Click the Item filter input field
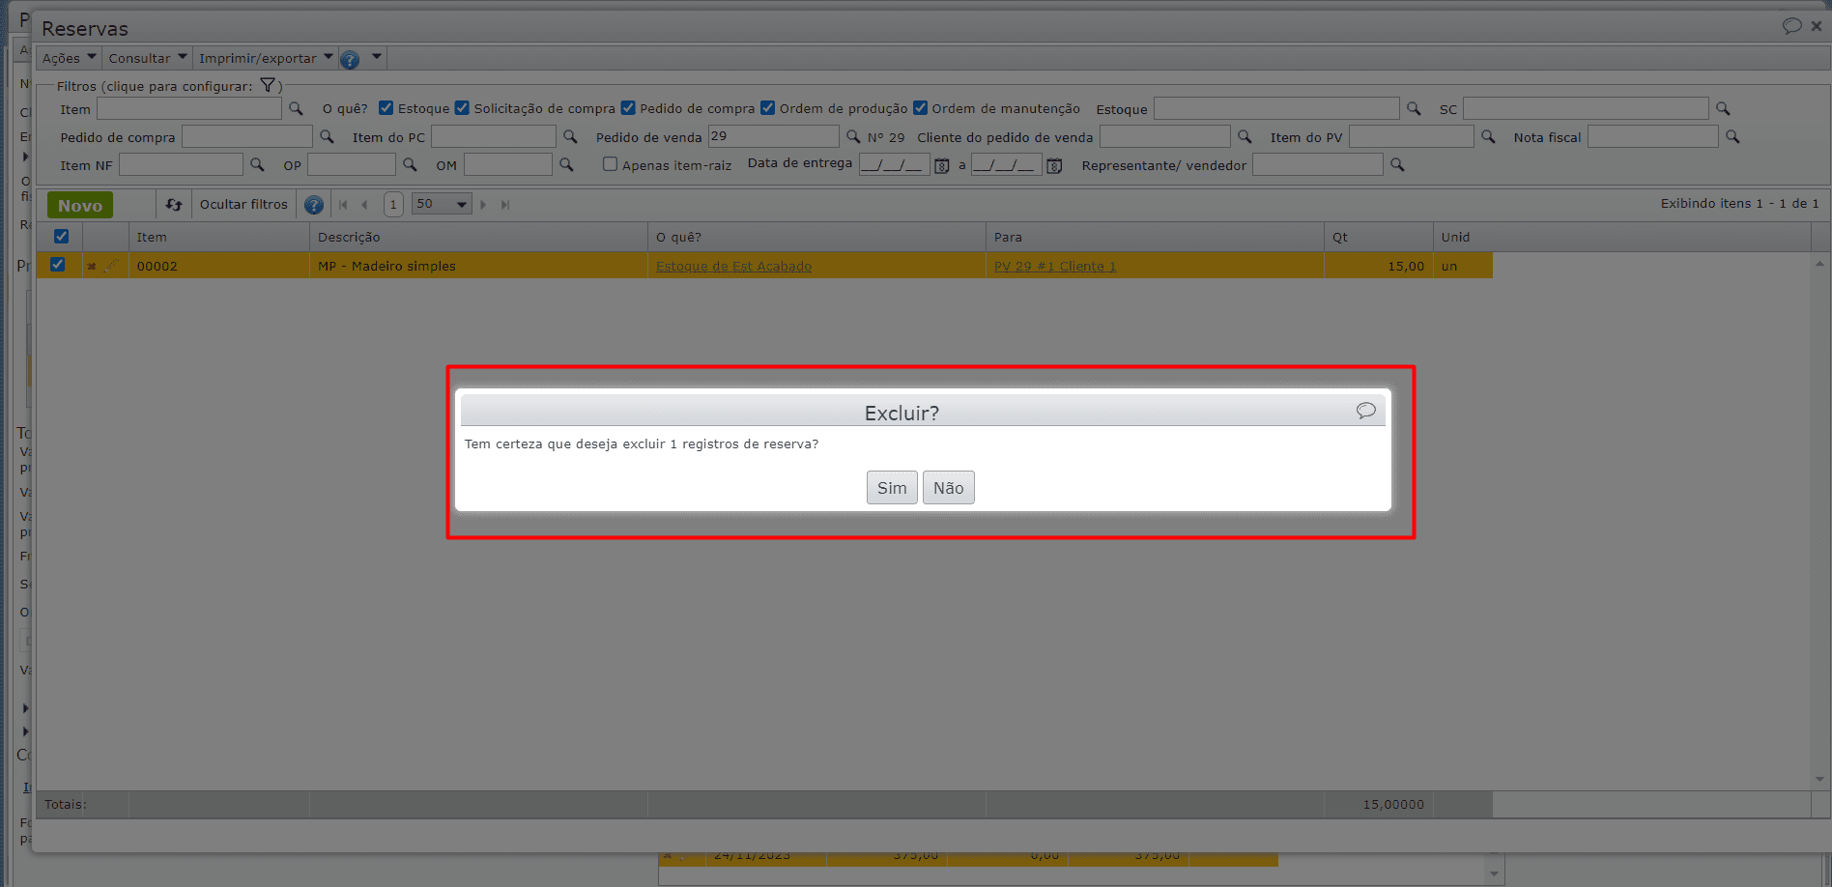 tap(189, 108)
